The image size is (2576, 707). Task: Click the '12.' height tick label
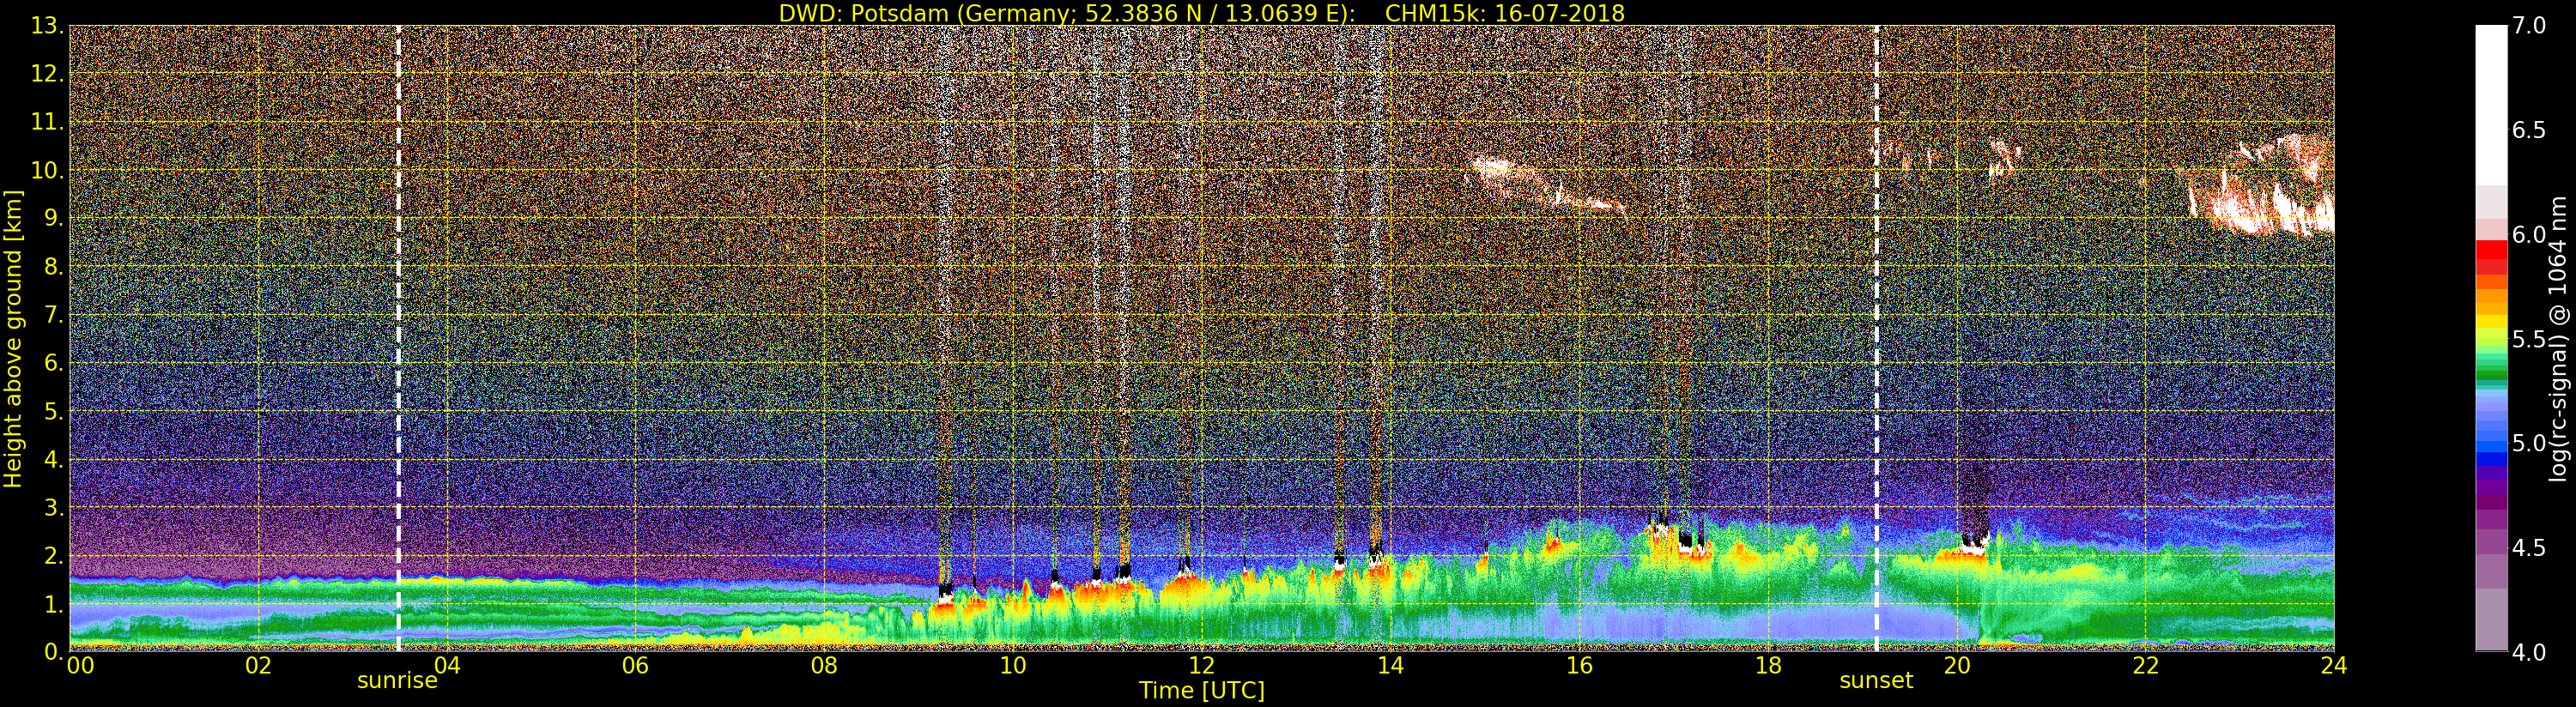click(x=46, y=74)
